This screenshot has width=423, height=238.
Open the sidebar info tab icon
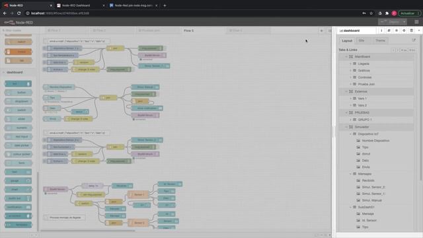(381, 30)
